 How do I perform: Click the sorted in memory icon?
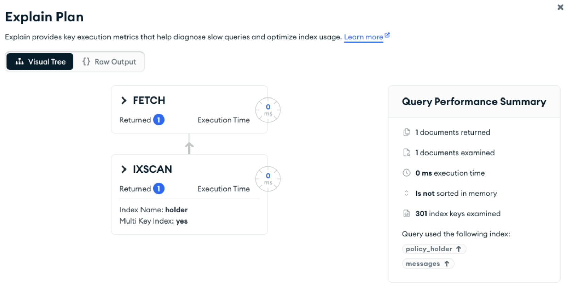click(x=406, y=193)
